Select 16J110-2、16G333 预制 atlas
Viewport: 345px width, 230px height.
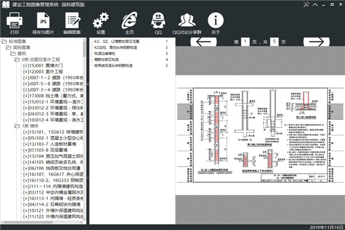(x=53, y=180)
